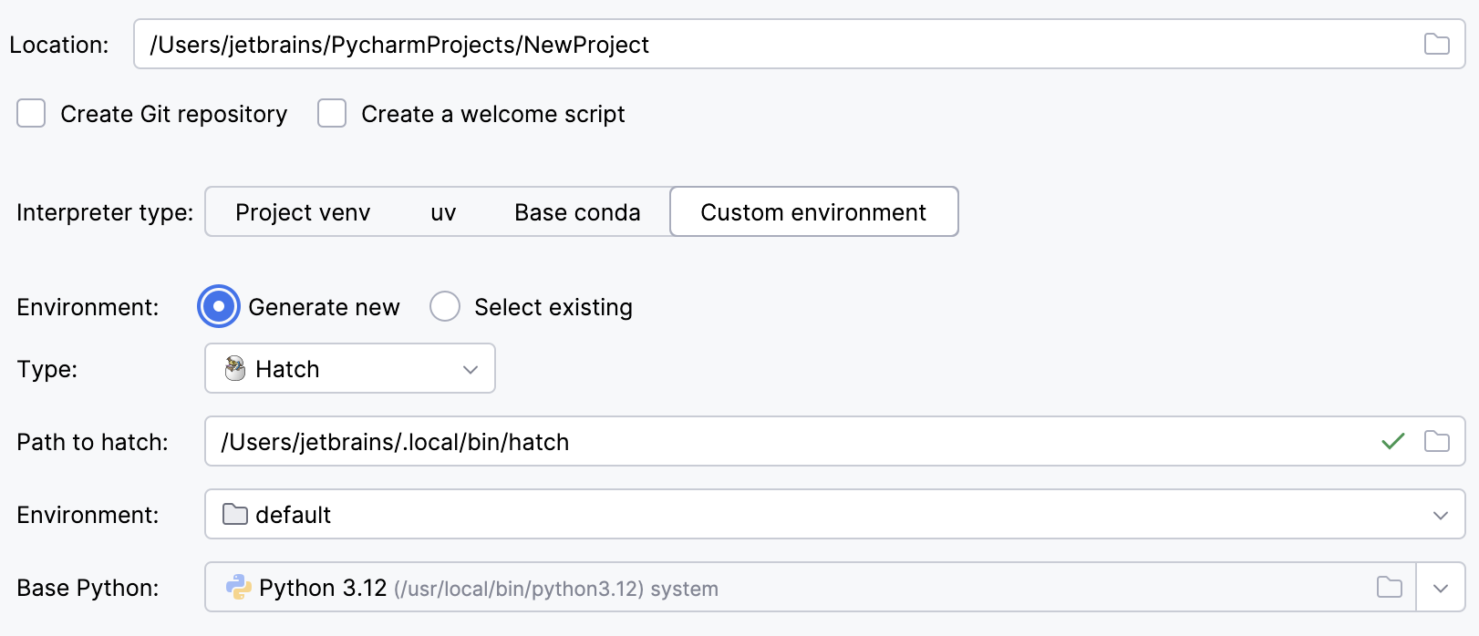Browse for the hatch executable path

click(1438, 441)
